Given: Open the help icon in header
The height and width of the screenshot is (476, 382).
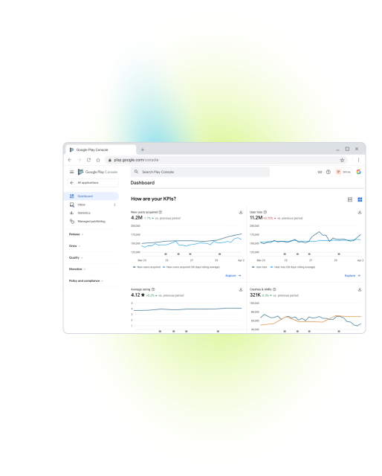Looking at the screenshot, I should coord(328,172).
